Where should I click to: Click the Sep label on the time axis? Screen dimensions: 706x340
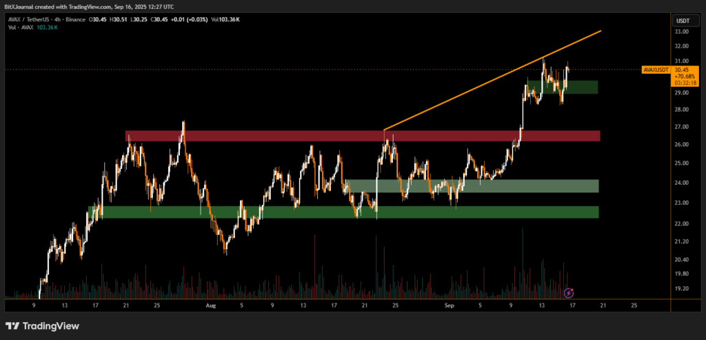click(450, 304)
